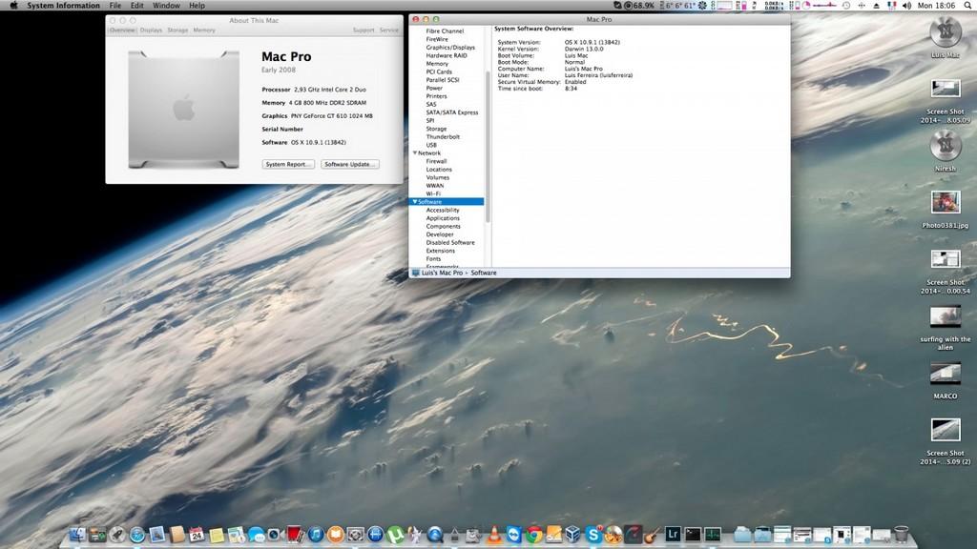The image size is (977, 549).
Task: Open Lightroom from the dock
Action: [673, 536]
